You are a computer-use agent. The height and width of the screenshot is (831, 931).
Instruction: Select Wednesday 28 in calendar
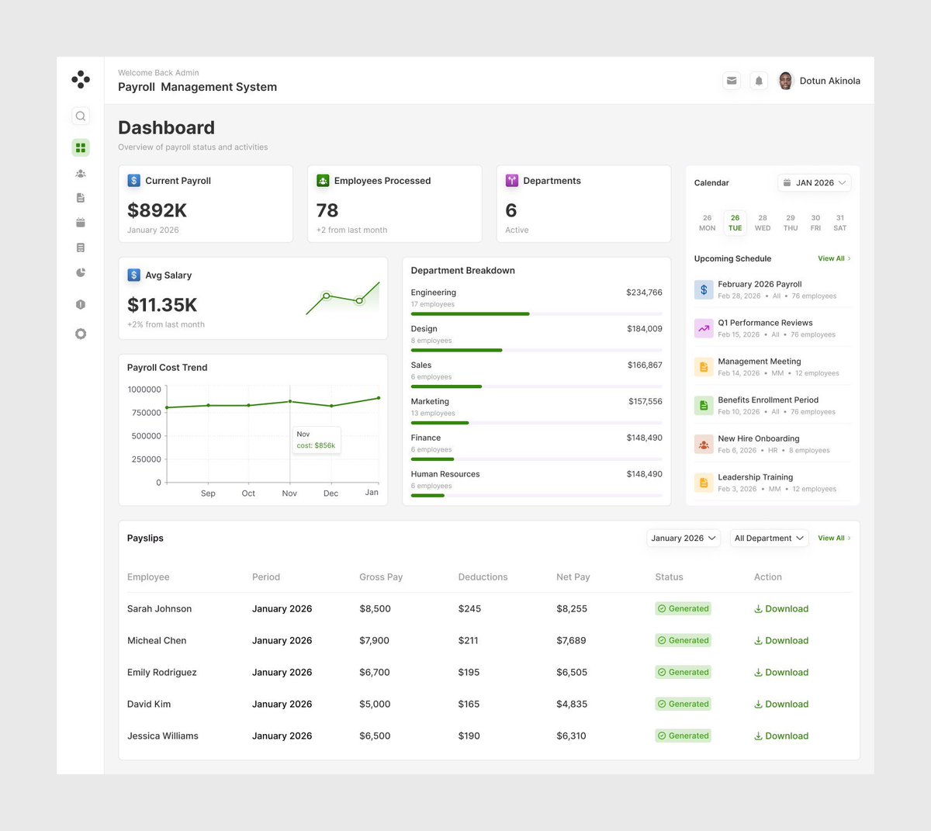tap(763, 223)
